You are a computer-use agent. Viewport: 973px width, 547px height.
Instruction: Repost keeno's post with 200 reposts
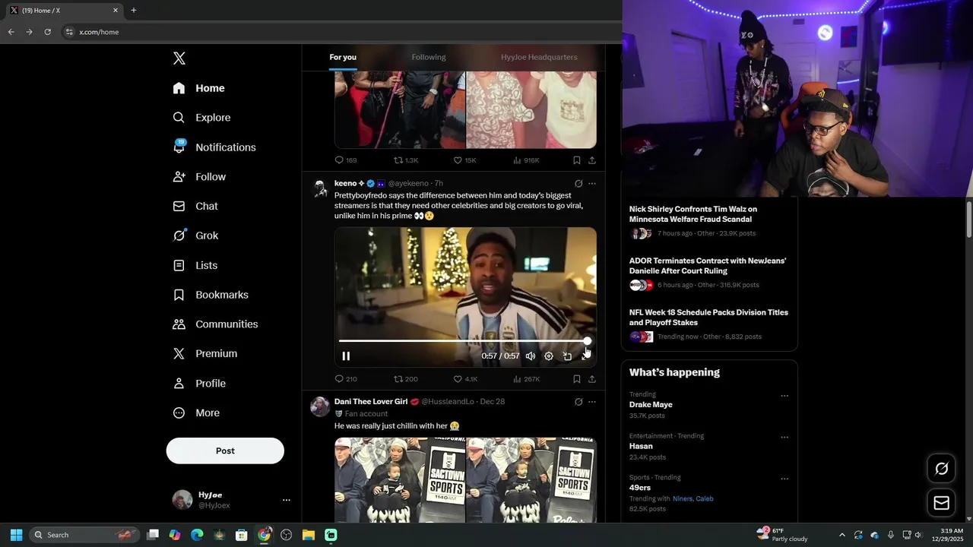(406, 379)
